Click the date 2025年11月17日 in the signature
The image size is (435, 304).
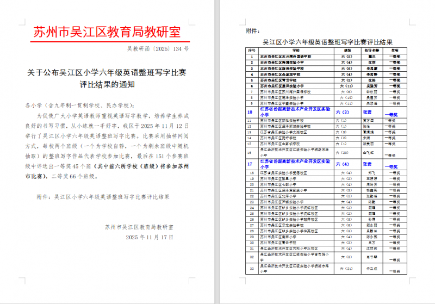(149, 238)
